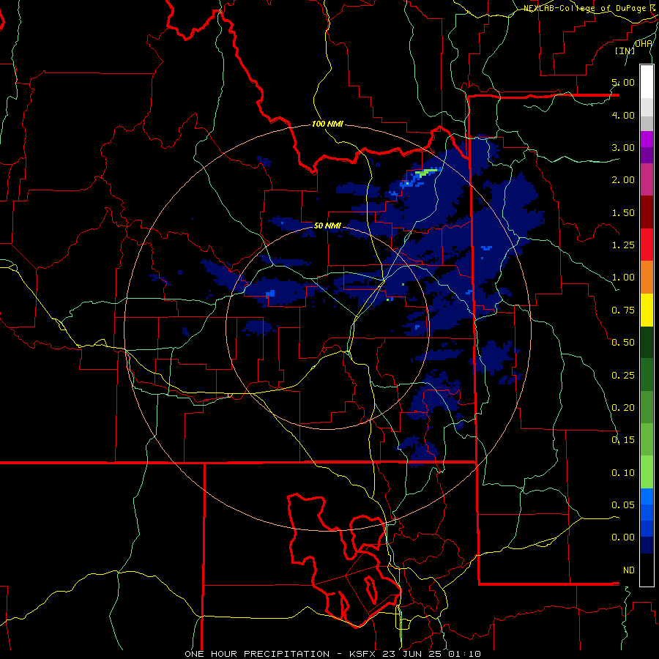Click the [IN] units label
The width and height of the screenshot is (659, 659).
625,51
